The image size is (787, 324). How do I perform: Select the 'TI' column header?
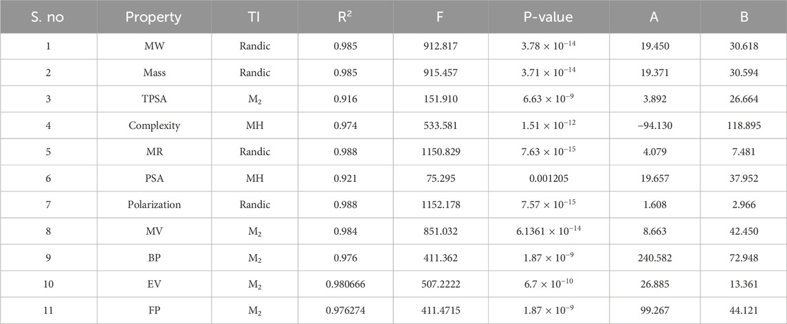[x=255, y=17]
